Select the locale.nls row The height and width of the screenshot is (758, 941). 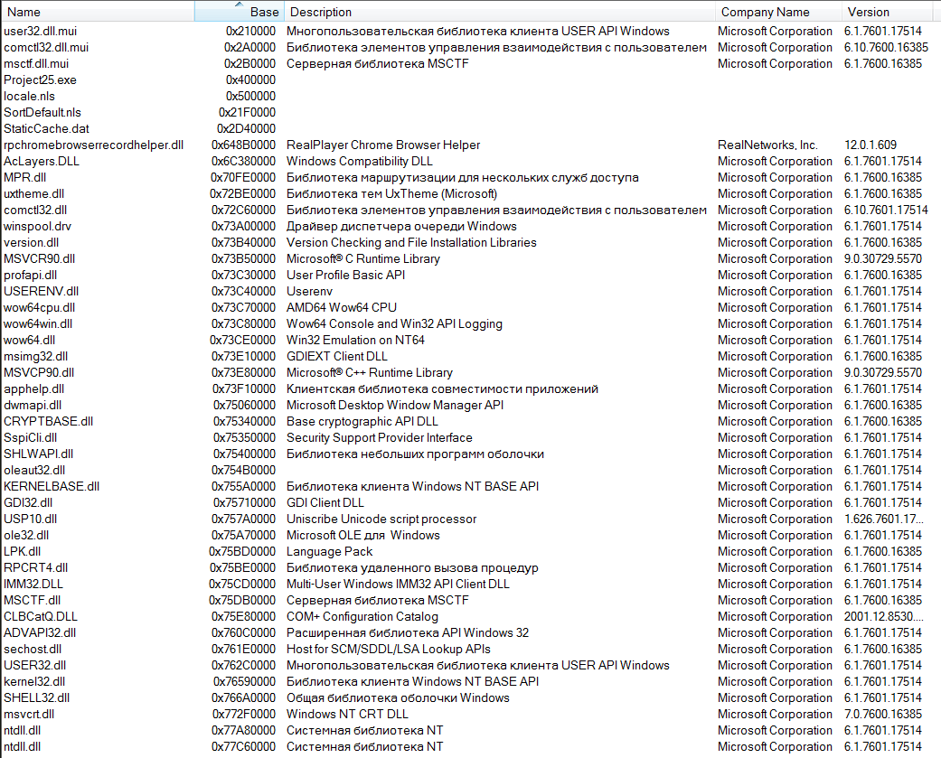pos(470,96)
